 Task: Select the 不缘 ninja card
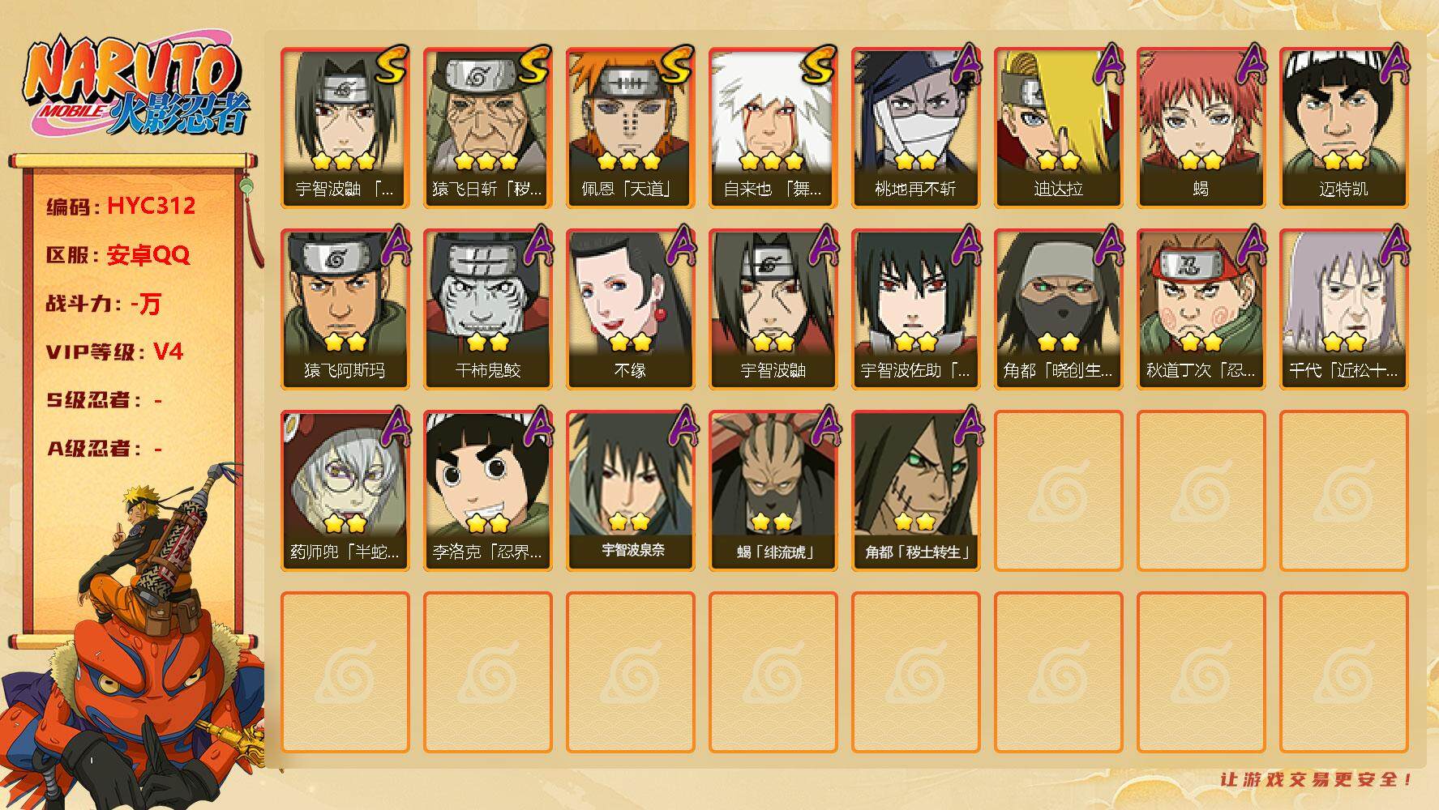[630, 309]
